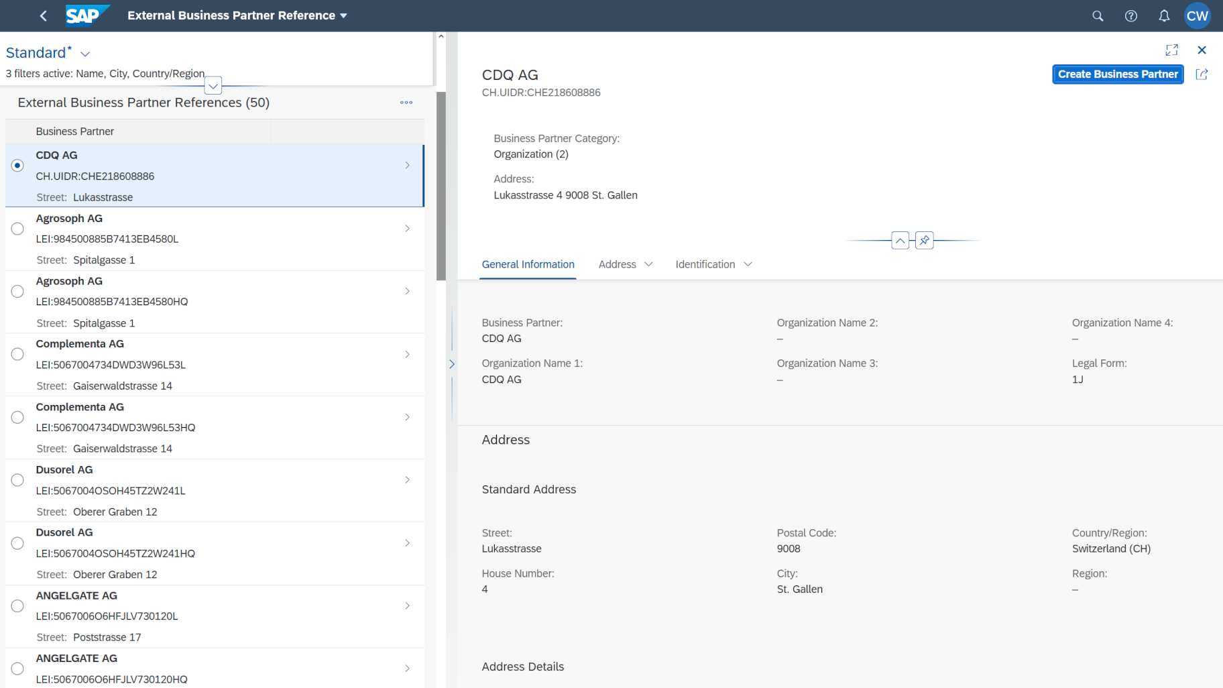1223x688 pixels.
Task: Select the Complementa AG radio button
Action: (x=17, y=353)
